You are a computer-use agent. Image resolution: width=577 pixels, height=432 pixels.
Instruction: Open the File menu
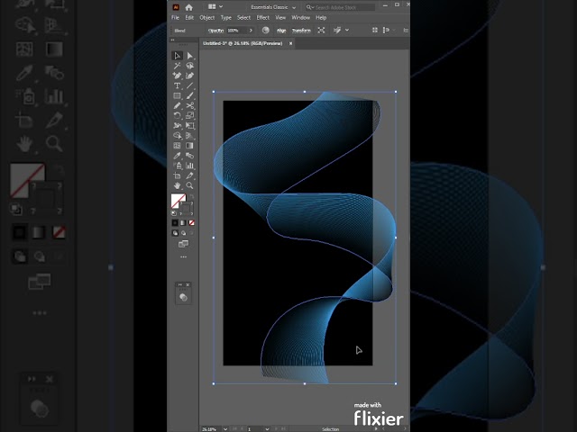click(x=176, y=18)
